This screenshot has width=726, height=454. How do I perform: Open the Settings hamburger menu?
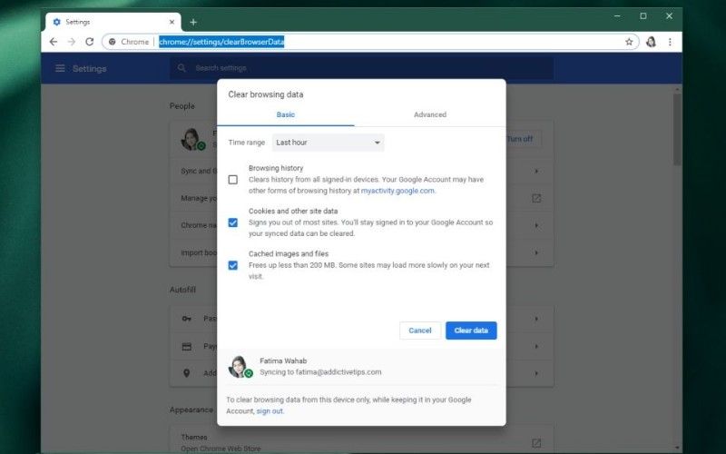pos(60,68)
